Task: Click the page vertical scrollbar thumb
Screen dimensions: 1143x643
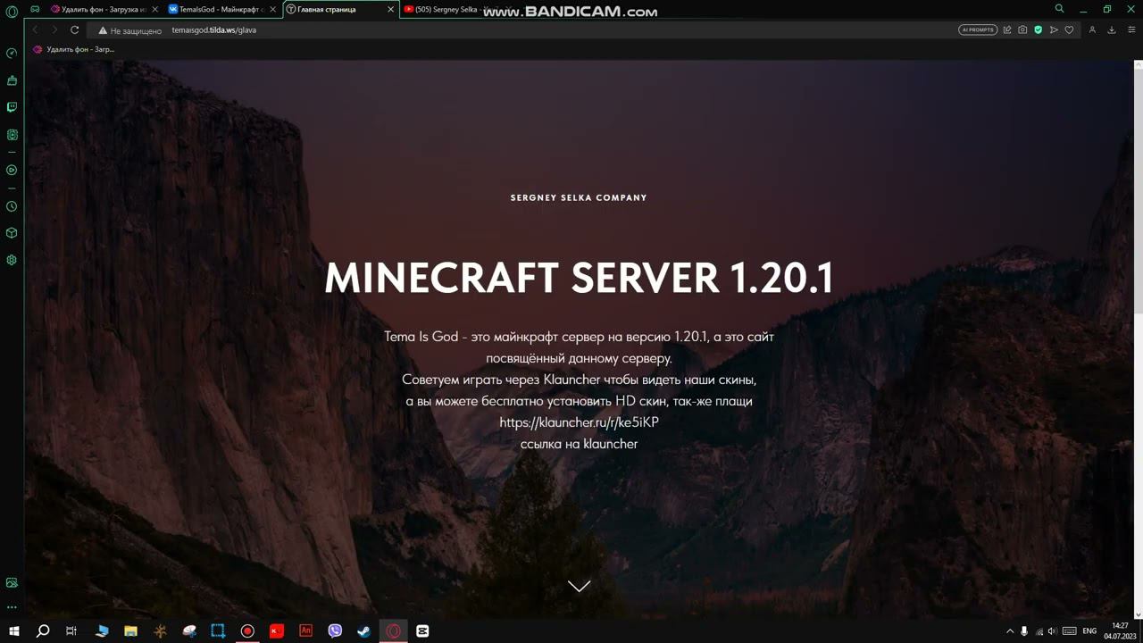Action: coord(1139,190)
